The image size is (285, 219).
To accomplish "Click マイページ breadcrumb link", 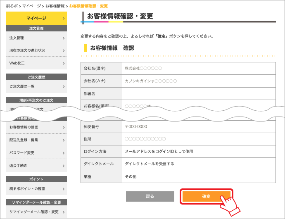I will (x=31, y=6).
